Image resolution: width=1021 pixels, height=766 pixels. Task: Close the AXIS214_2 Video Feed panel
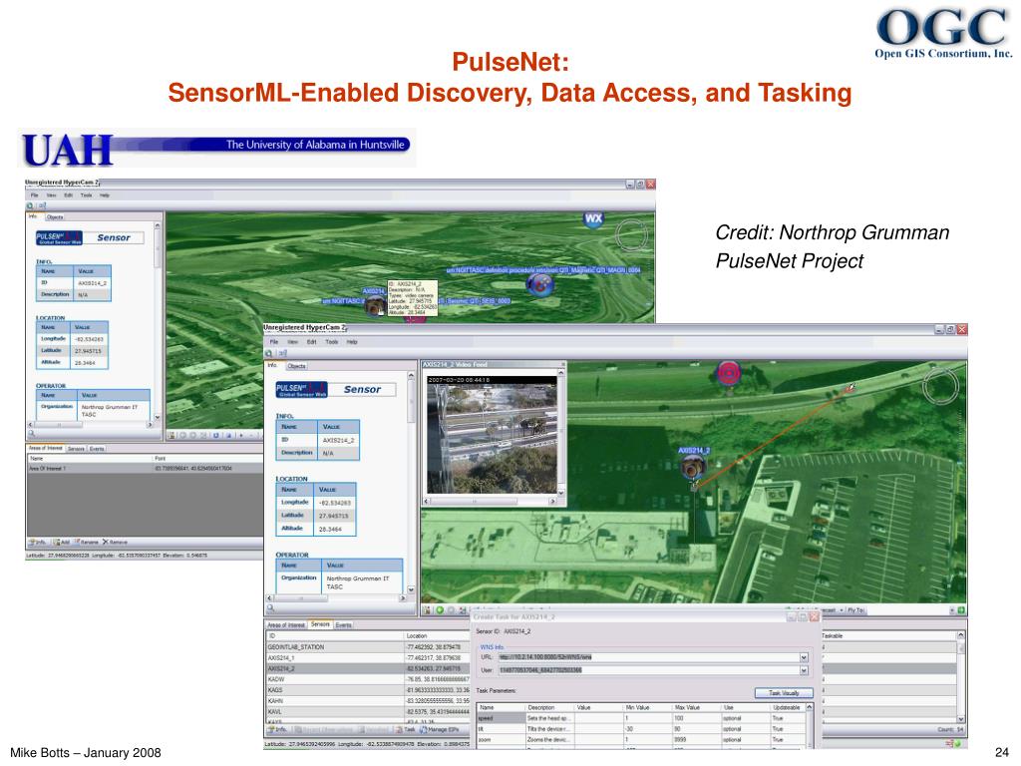tap(562, 364)
